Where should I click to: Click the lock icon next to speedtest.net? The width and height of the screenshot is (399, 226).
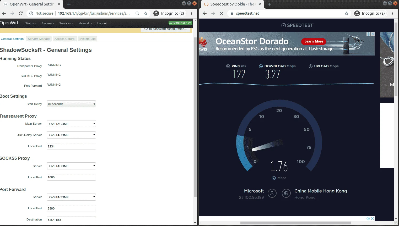(x=232, y=13)
